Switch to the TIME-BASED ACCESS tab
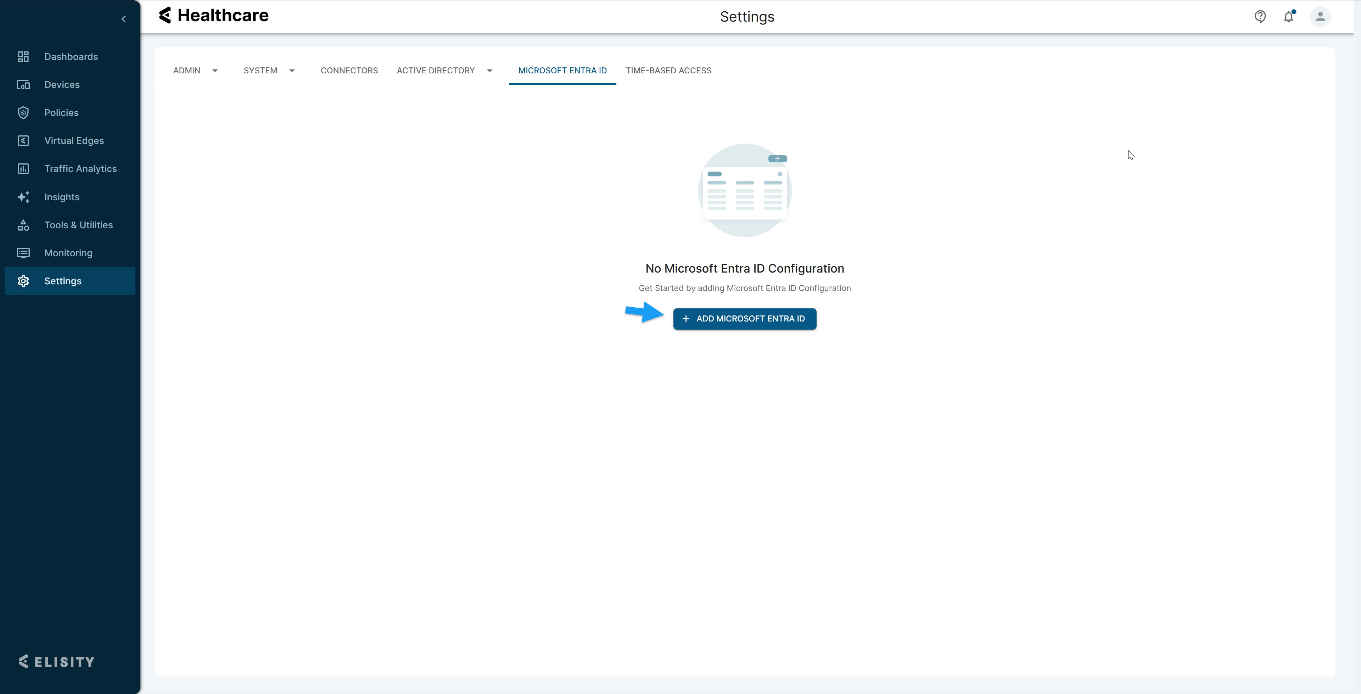The image size is (1361, 694). pos(668,71)
